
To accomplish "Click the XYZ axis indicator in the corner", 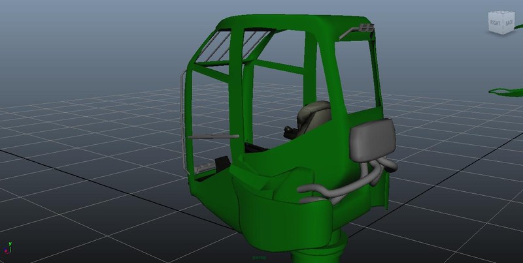I will coord(9,249).
